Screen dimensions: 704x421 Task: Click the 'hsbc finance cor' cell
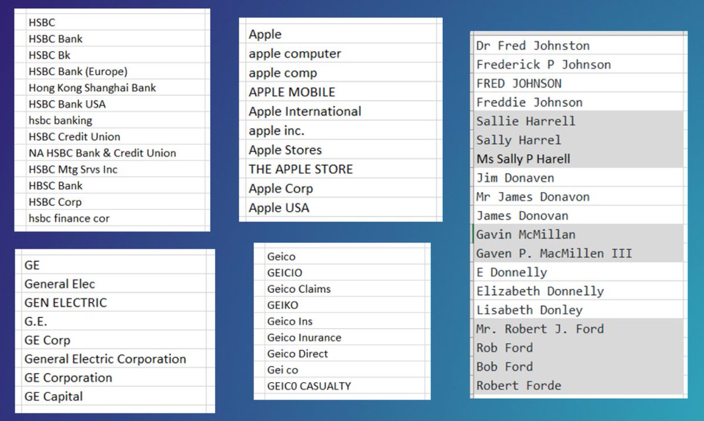tap(114, 218)
